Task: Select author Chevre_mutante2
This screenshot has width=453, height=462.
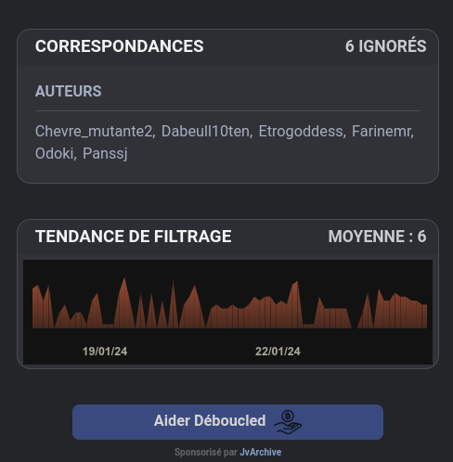Action: pyautogui.click(x=95, y=132)
